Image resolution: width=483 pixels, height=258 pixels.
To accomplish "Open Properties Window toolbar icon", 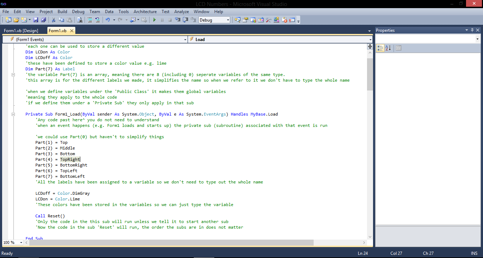I will click(245, 20).
